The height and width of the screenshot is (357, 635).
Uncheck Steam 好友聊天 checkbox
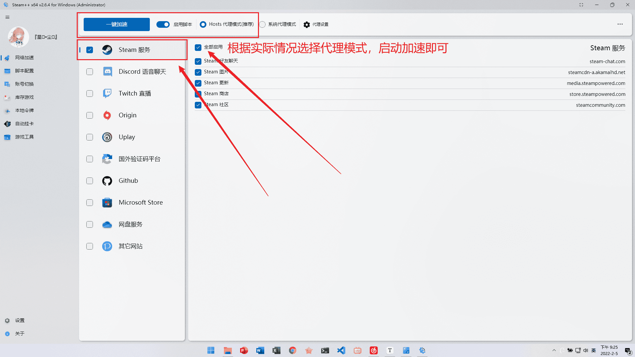pos(198,61)
